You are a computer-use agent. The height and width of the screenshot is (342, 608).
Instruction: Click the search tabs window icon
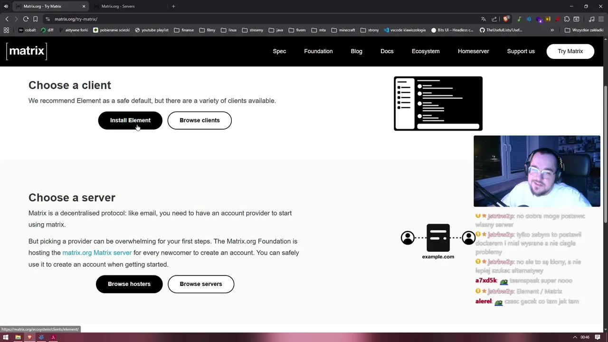(576, 19)
